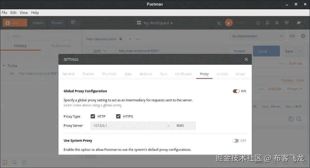Click the search response magnifier icon
310x168 pixels.
click(299, 119)
